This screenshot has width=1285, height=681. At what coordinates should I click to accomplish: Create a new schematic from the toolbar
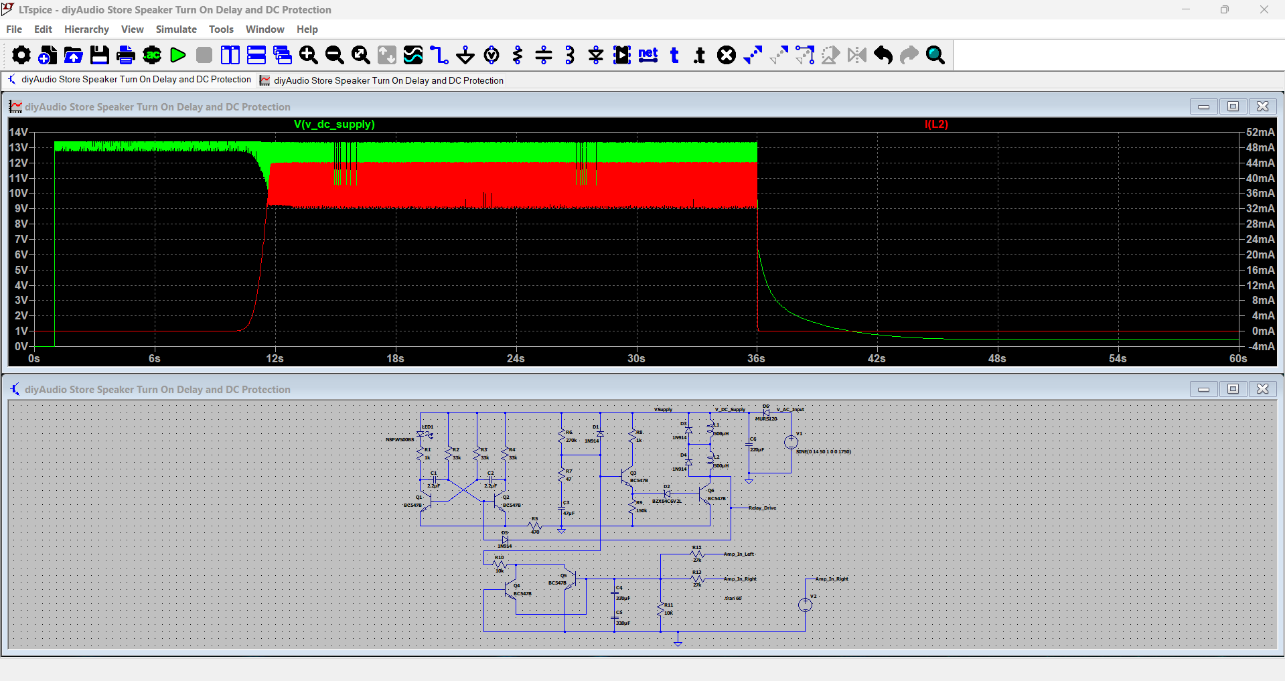48,55
